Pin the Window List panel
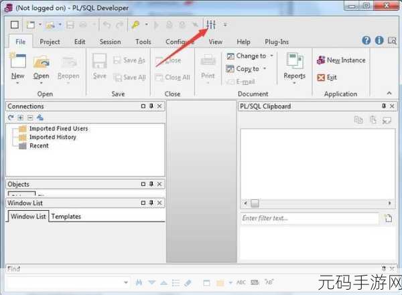Image resolution: width=402 pixels, height=295 pixels. 151,203
